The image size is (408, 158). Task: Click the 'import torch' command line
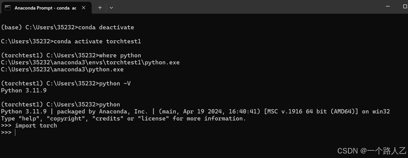(x=36, y=125)
